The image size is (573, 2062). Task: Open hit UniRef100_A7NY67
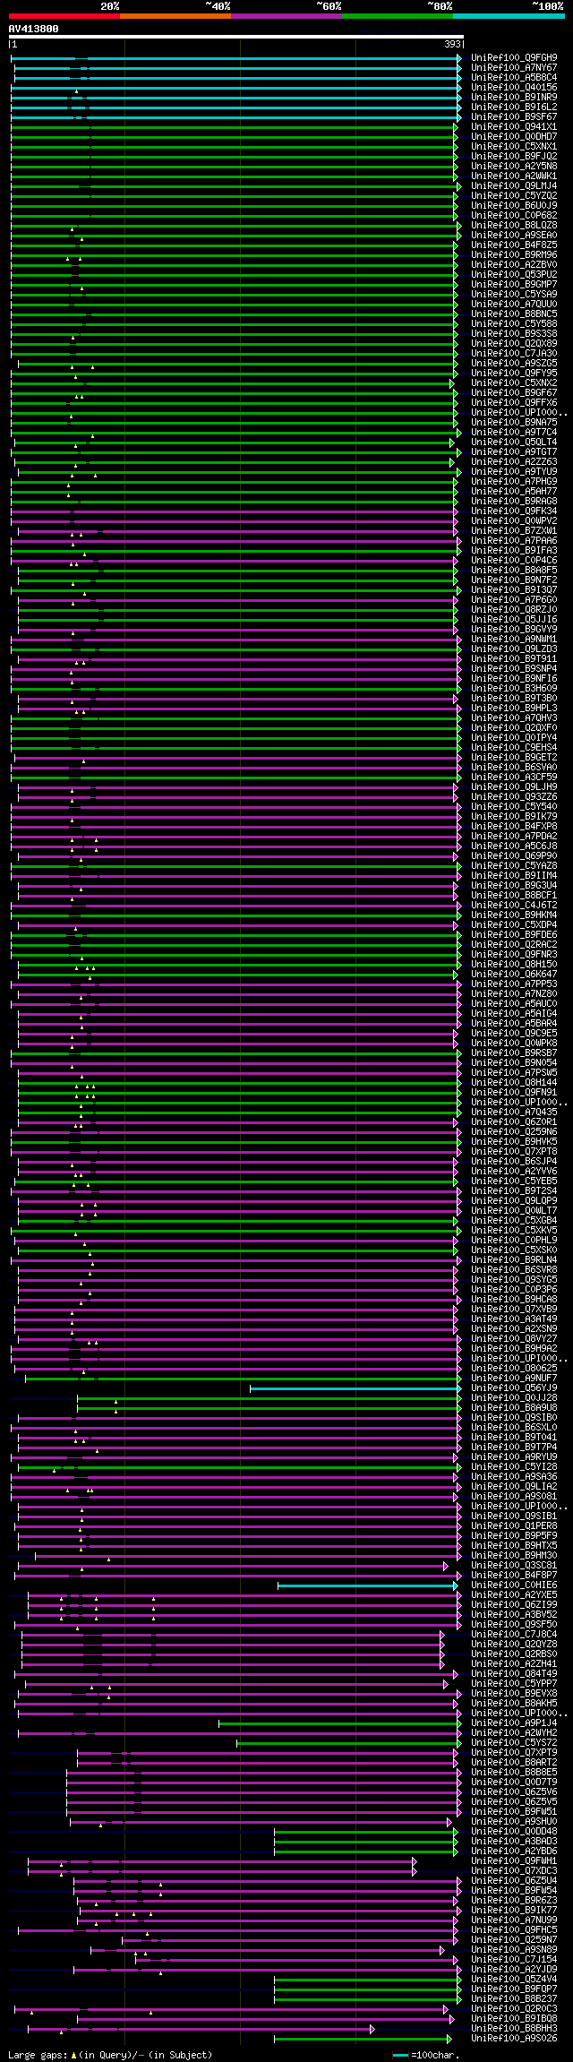tap(514, 68)
